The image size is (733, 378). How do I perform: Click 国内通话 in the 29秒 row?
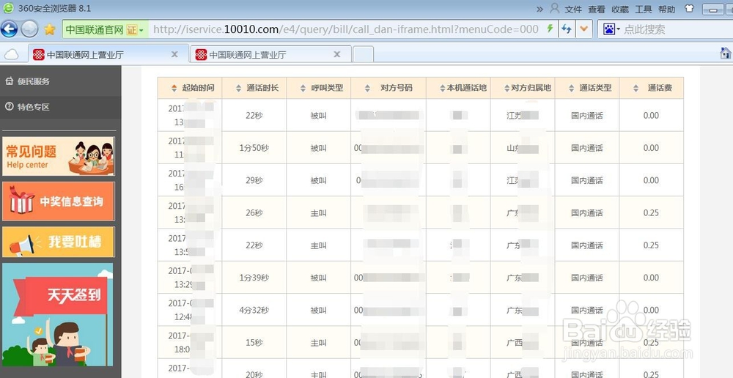click(587, 180)
